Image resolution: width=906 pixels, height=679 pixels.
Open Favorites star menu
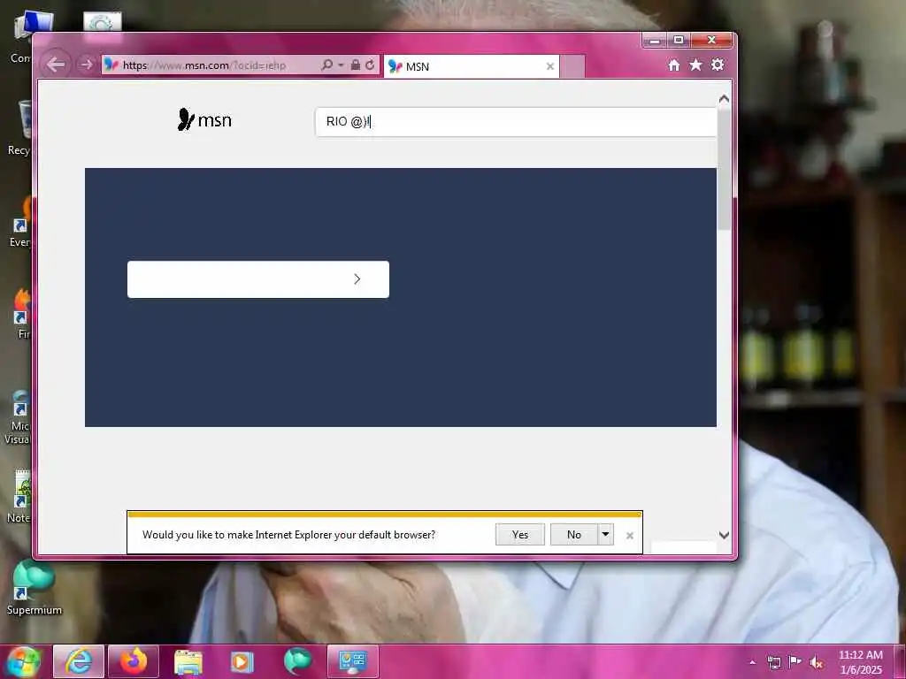click(x=695, y=65)
